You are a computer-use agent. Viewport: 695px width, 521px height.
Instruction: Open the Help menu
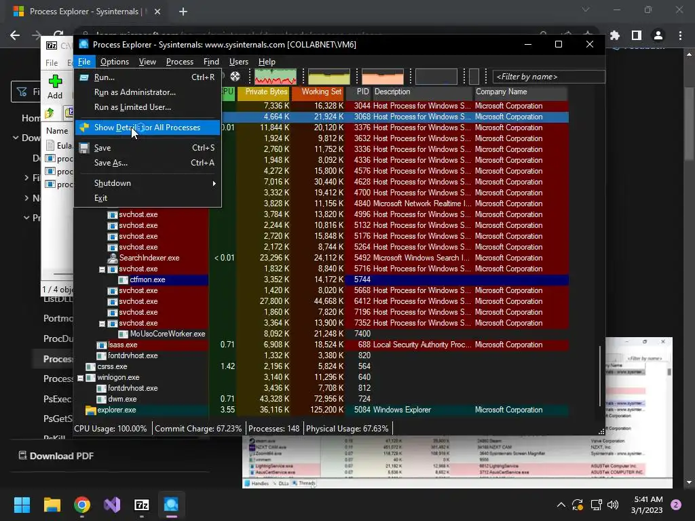point(267,62)
